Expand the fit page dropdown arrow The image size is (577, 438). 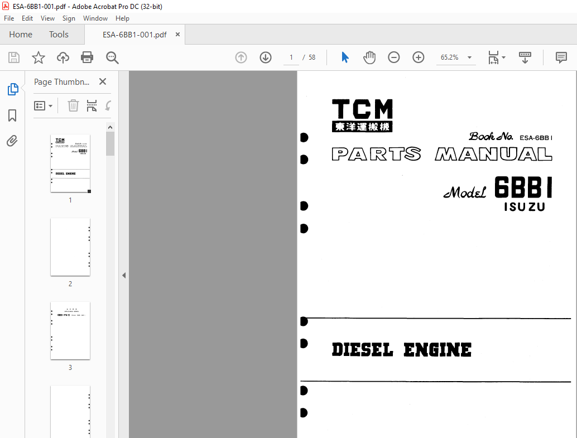coord(504,57)
